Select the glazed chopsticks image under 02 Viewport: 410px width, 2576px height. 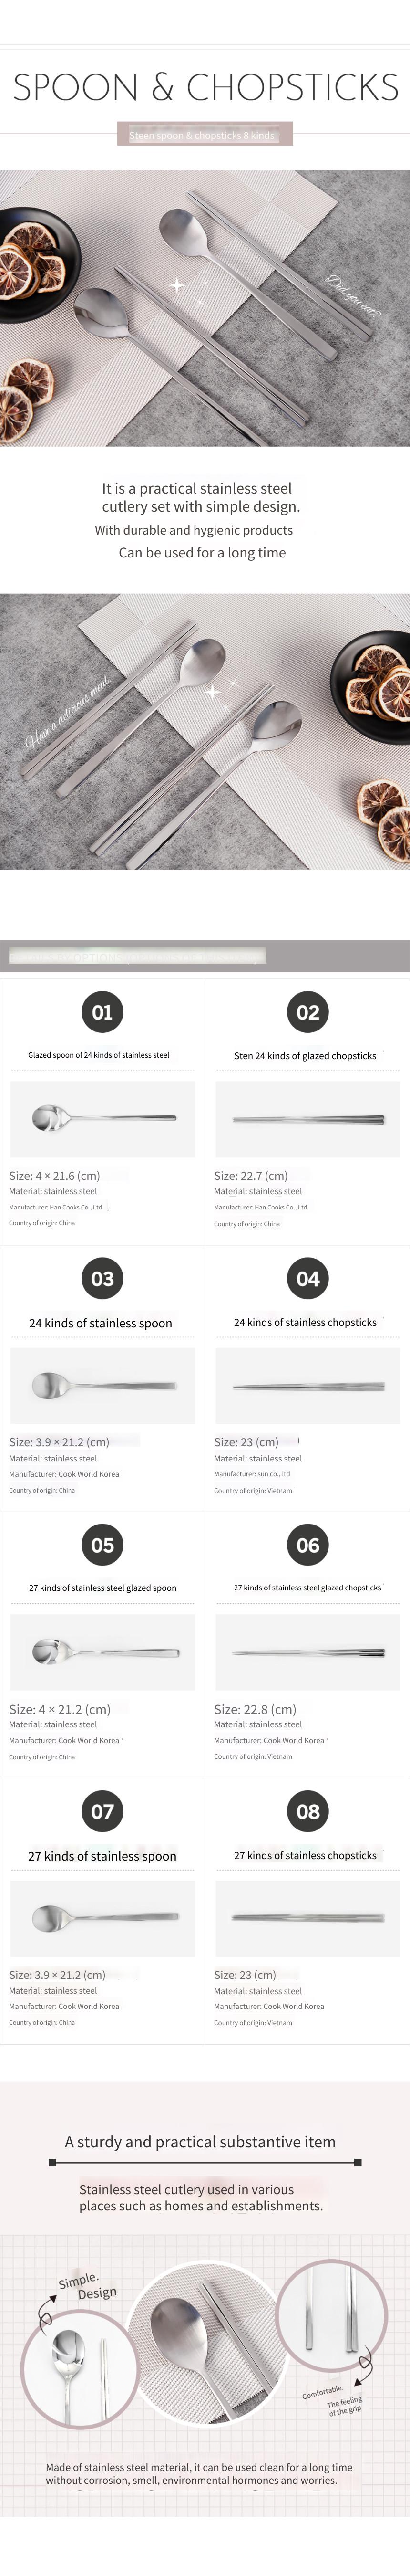[x=307, y=1119]
